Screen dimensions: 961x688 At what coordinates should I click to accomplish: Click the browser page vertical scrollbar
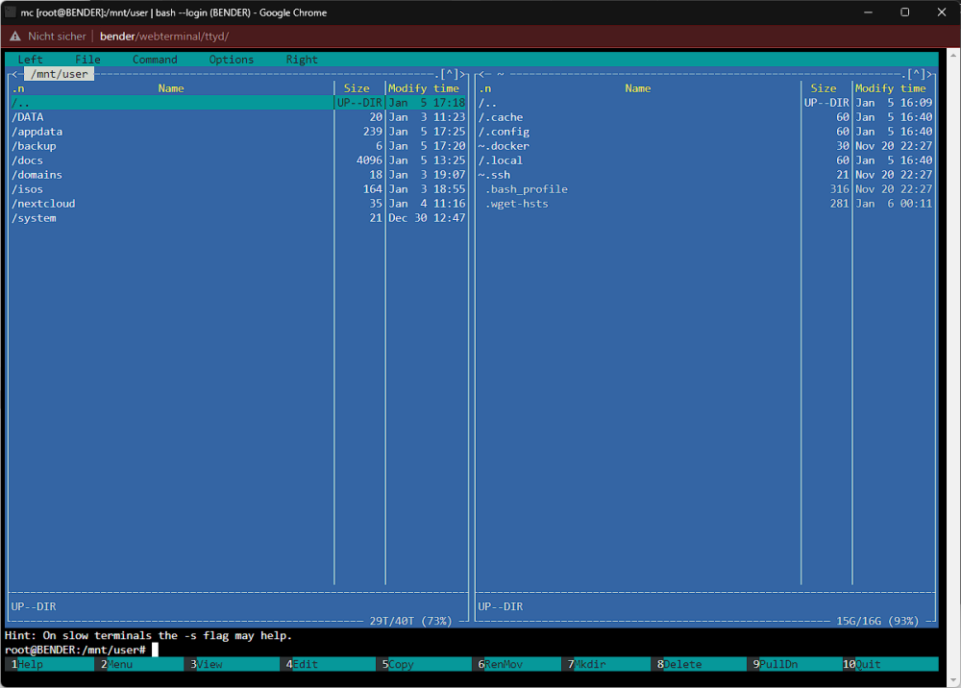pos(953,366)
